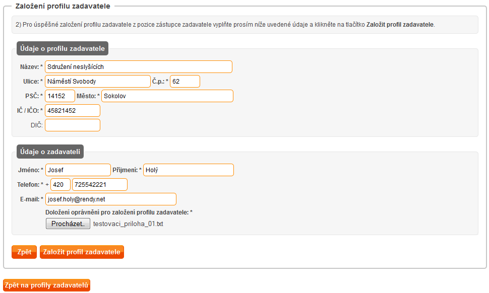Click the Založení profilu zadavatele legend title
Screen dimensions: 489x293
(x=63, y=6)
